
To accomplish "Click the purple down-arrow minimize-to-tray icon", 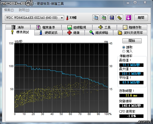I will 128,18.
